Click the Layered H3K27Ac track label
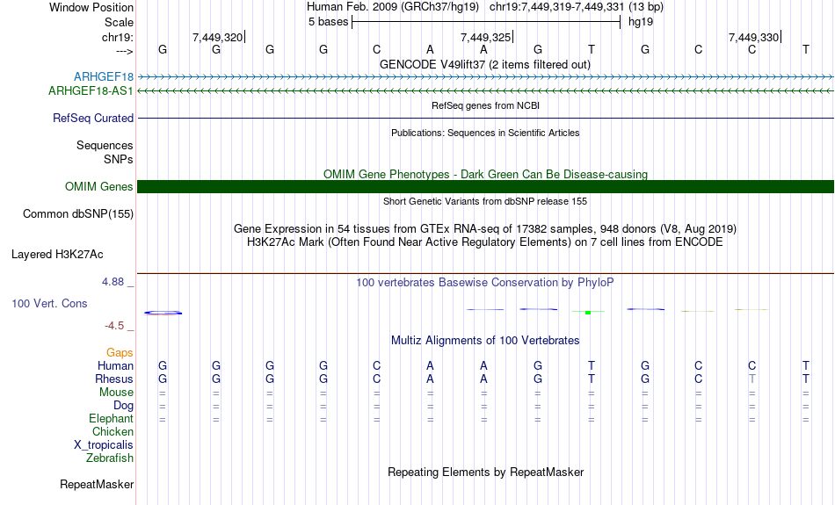The height and width of the screenshot is (505, 835). point(57,255)
